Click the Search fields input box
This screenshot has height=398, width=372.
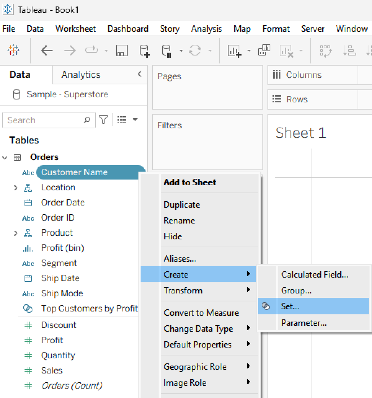click(x=49, y=120)
